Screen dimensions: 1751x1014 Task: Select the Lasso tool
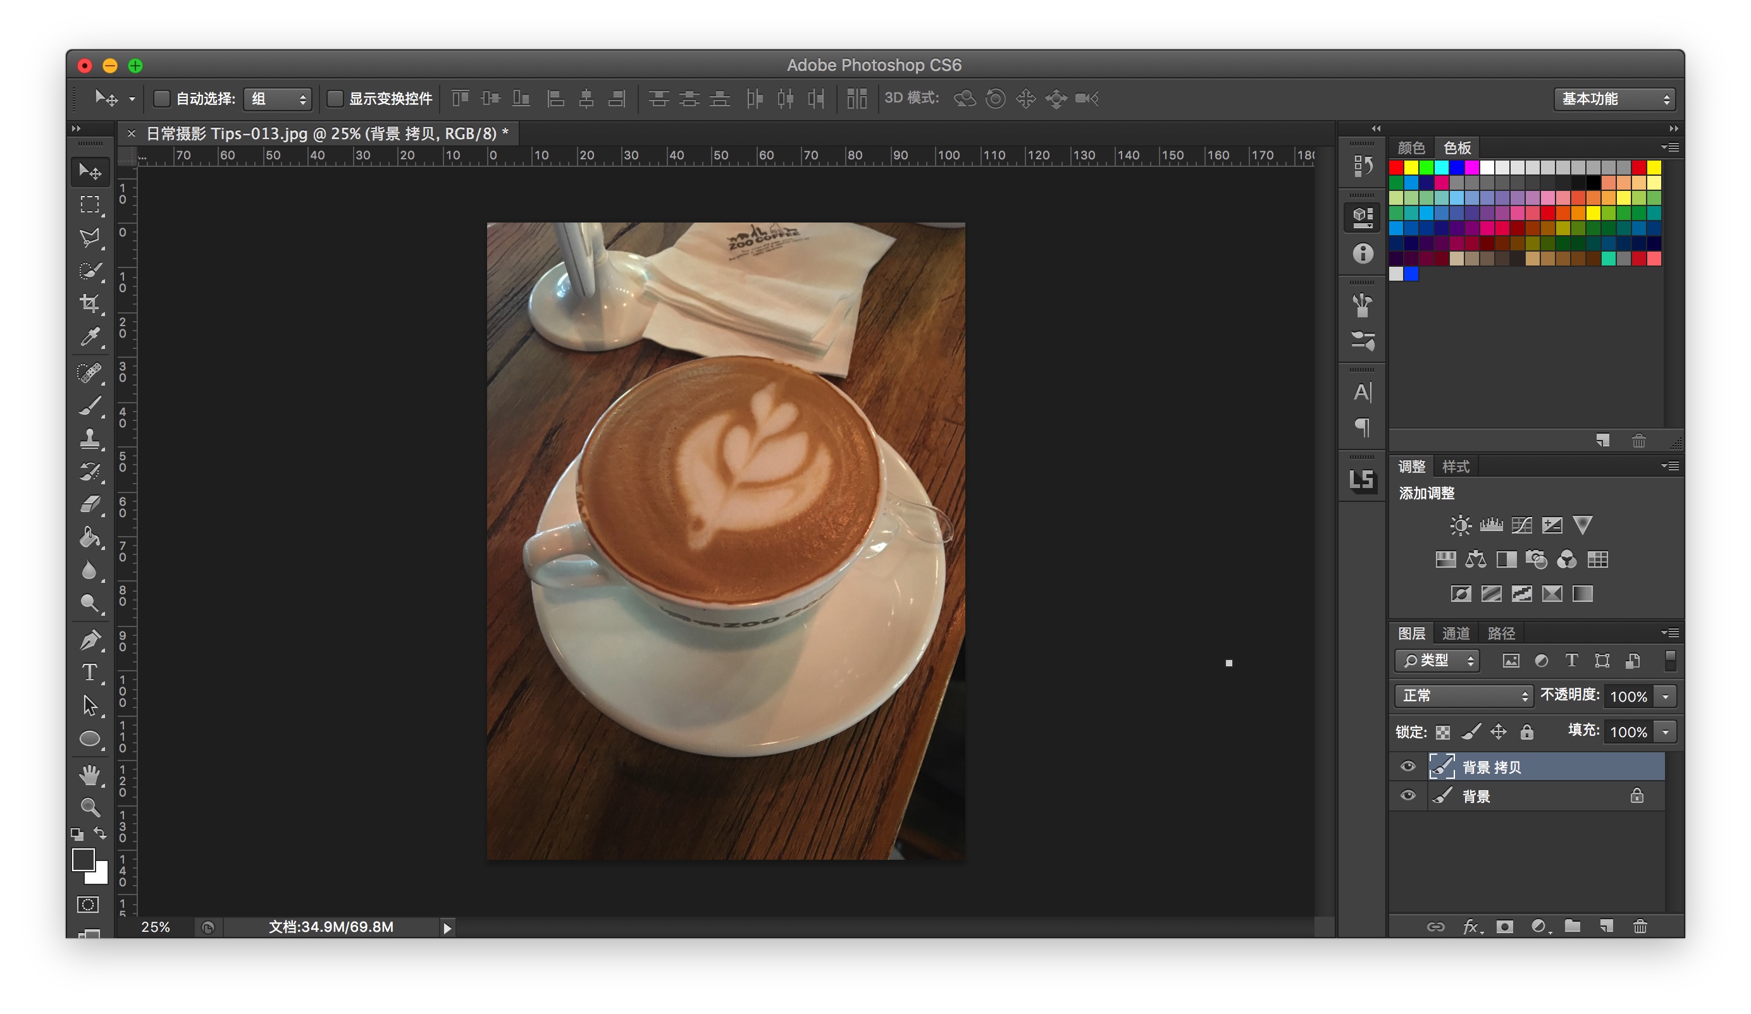tap(90, 238)
